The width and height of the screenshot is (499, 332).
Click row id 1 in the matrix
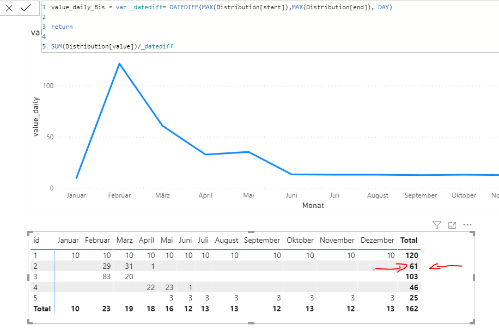pos(35,255)
